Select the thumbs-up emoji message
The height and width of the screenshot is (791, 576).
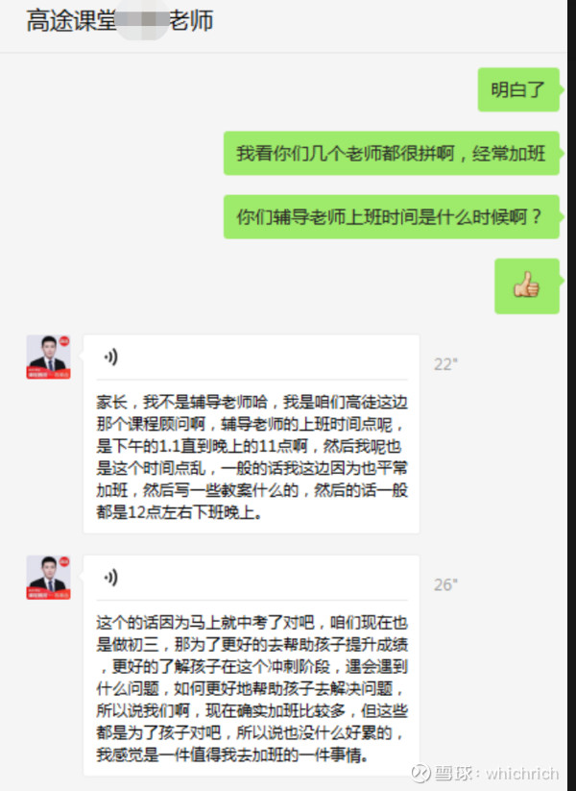(x=527, y=286)
